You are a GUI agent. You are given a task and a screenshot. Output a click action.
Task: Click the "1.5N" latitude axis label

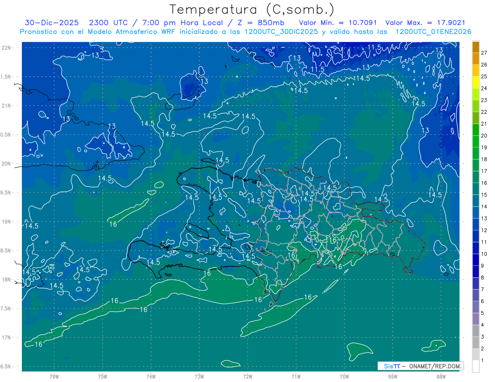6,77
